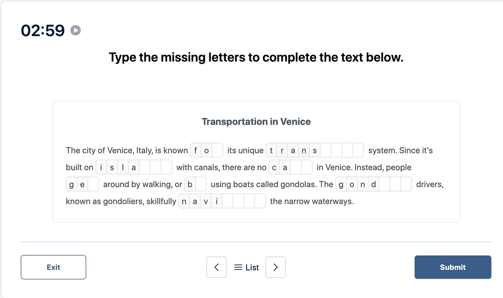Select the letter 't' box in 'trans'

[x=271, y=150]
